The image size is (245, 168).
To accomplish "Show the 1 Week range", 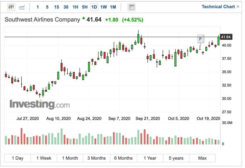I will point(44,158).
